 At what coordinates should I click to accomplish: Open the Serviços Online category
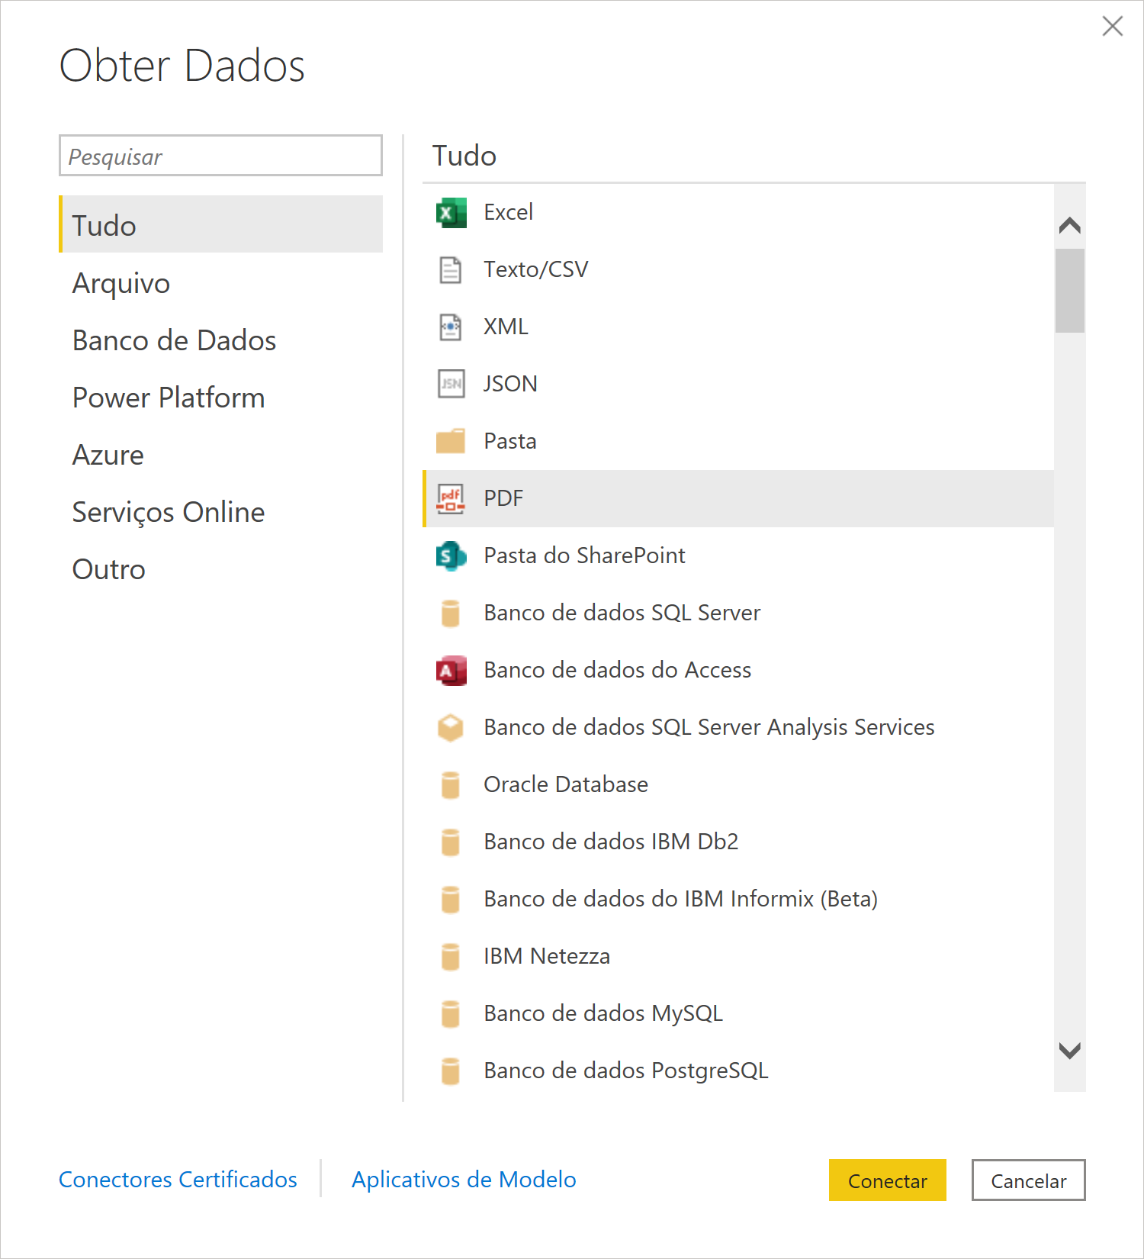click(220, 512)
